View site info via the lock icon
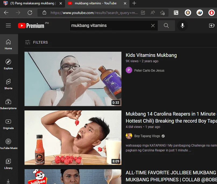The width and height of the screenshot is (217, 184). click(44, 13)
